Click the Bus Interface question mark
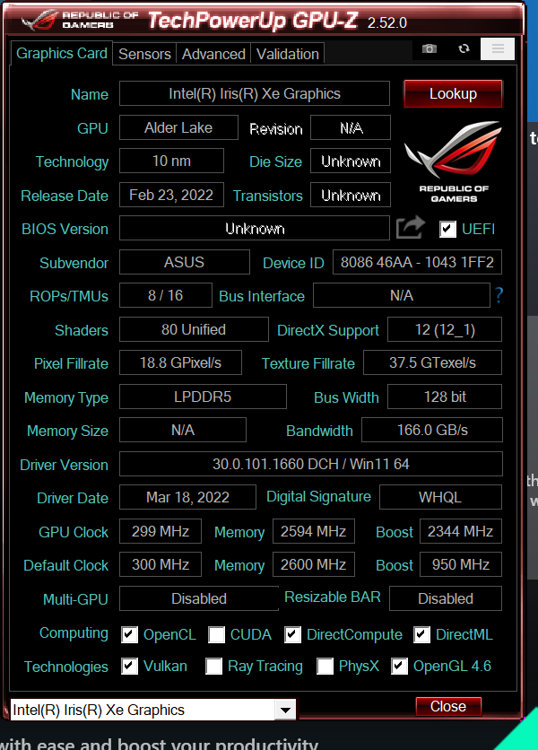The height and width of the screenshot is (750, 538). [499, 295]
